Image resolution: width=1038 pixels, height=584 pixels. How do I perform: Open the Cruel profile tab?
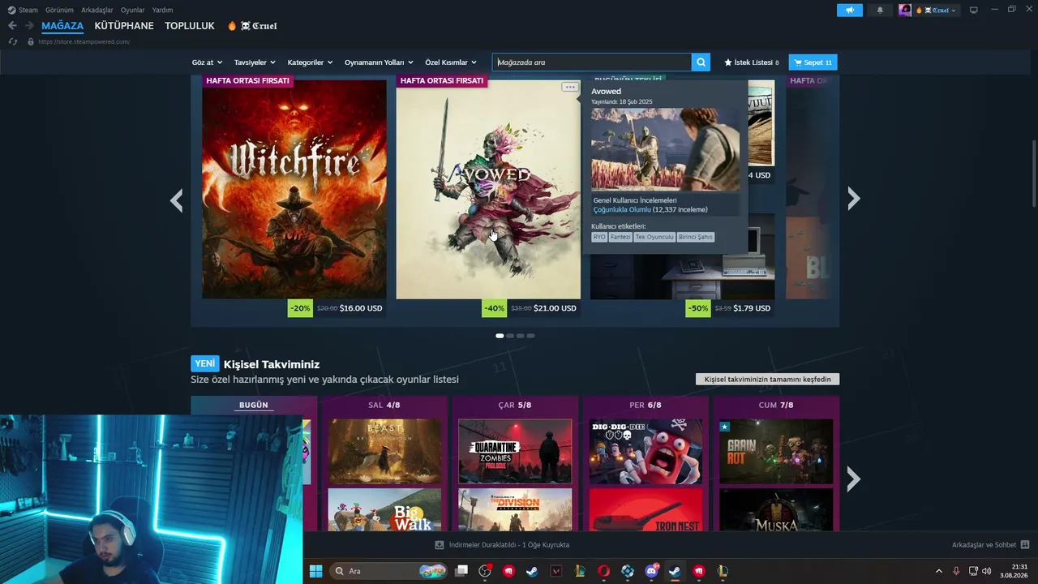coord(252,26)
